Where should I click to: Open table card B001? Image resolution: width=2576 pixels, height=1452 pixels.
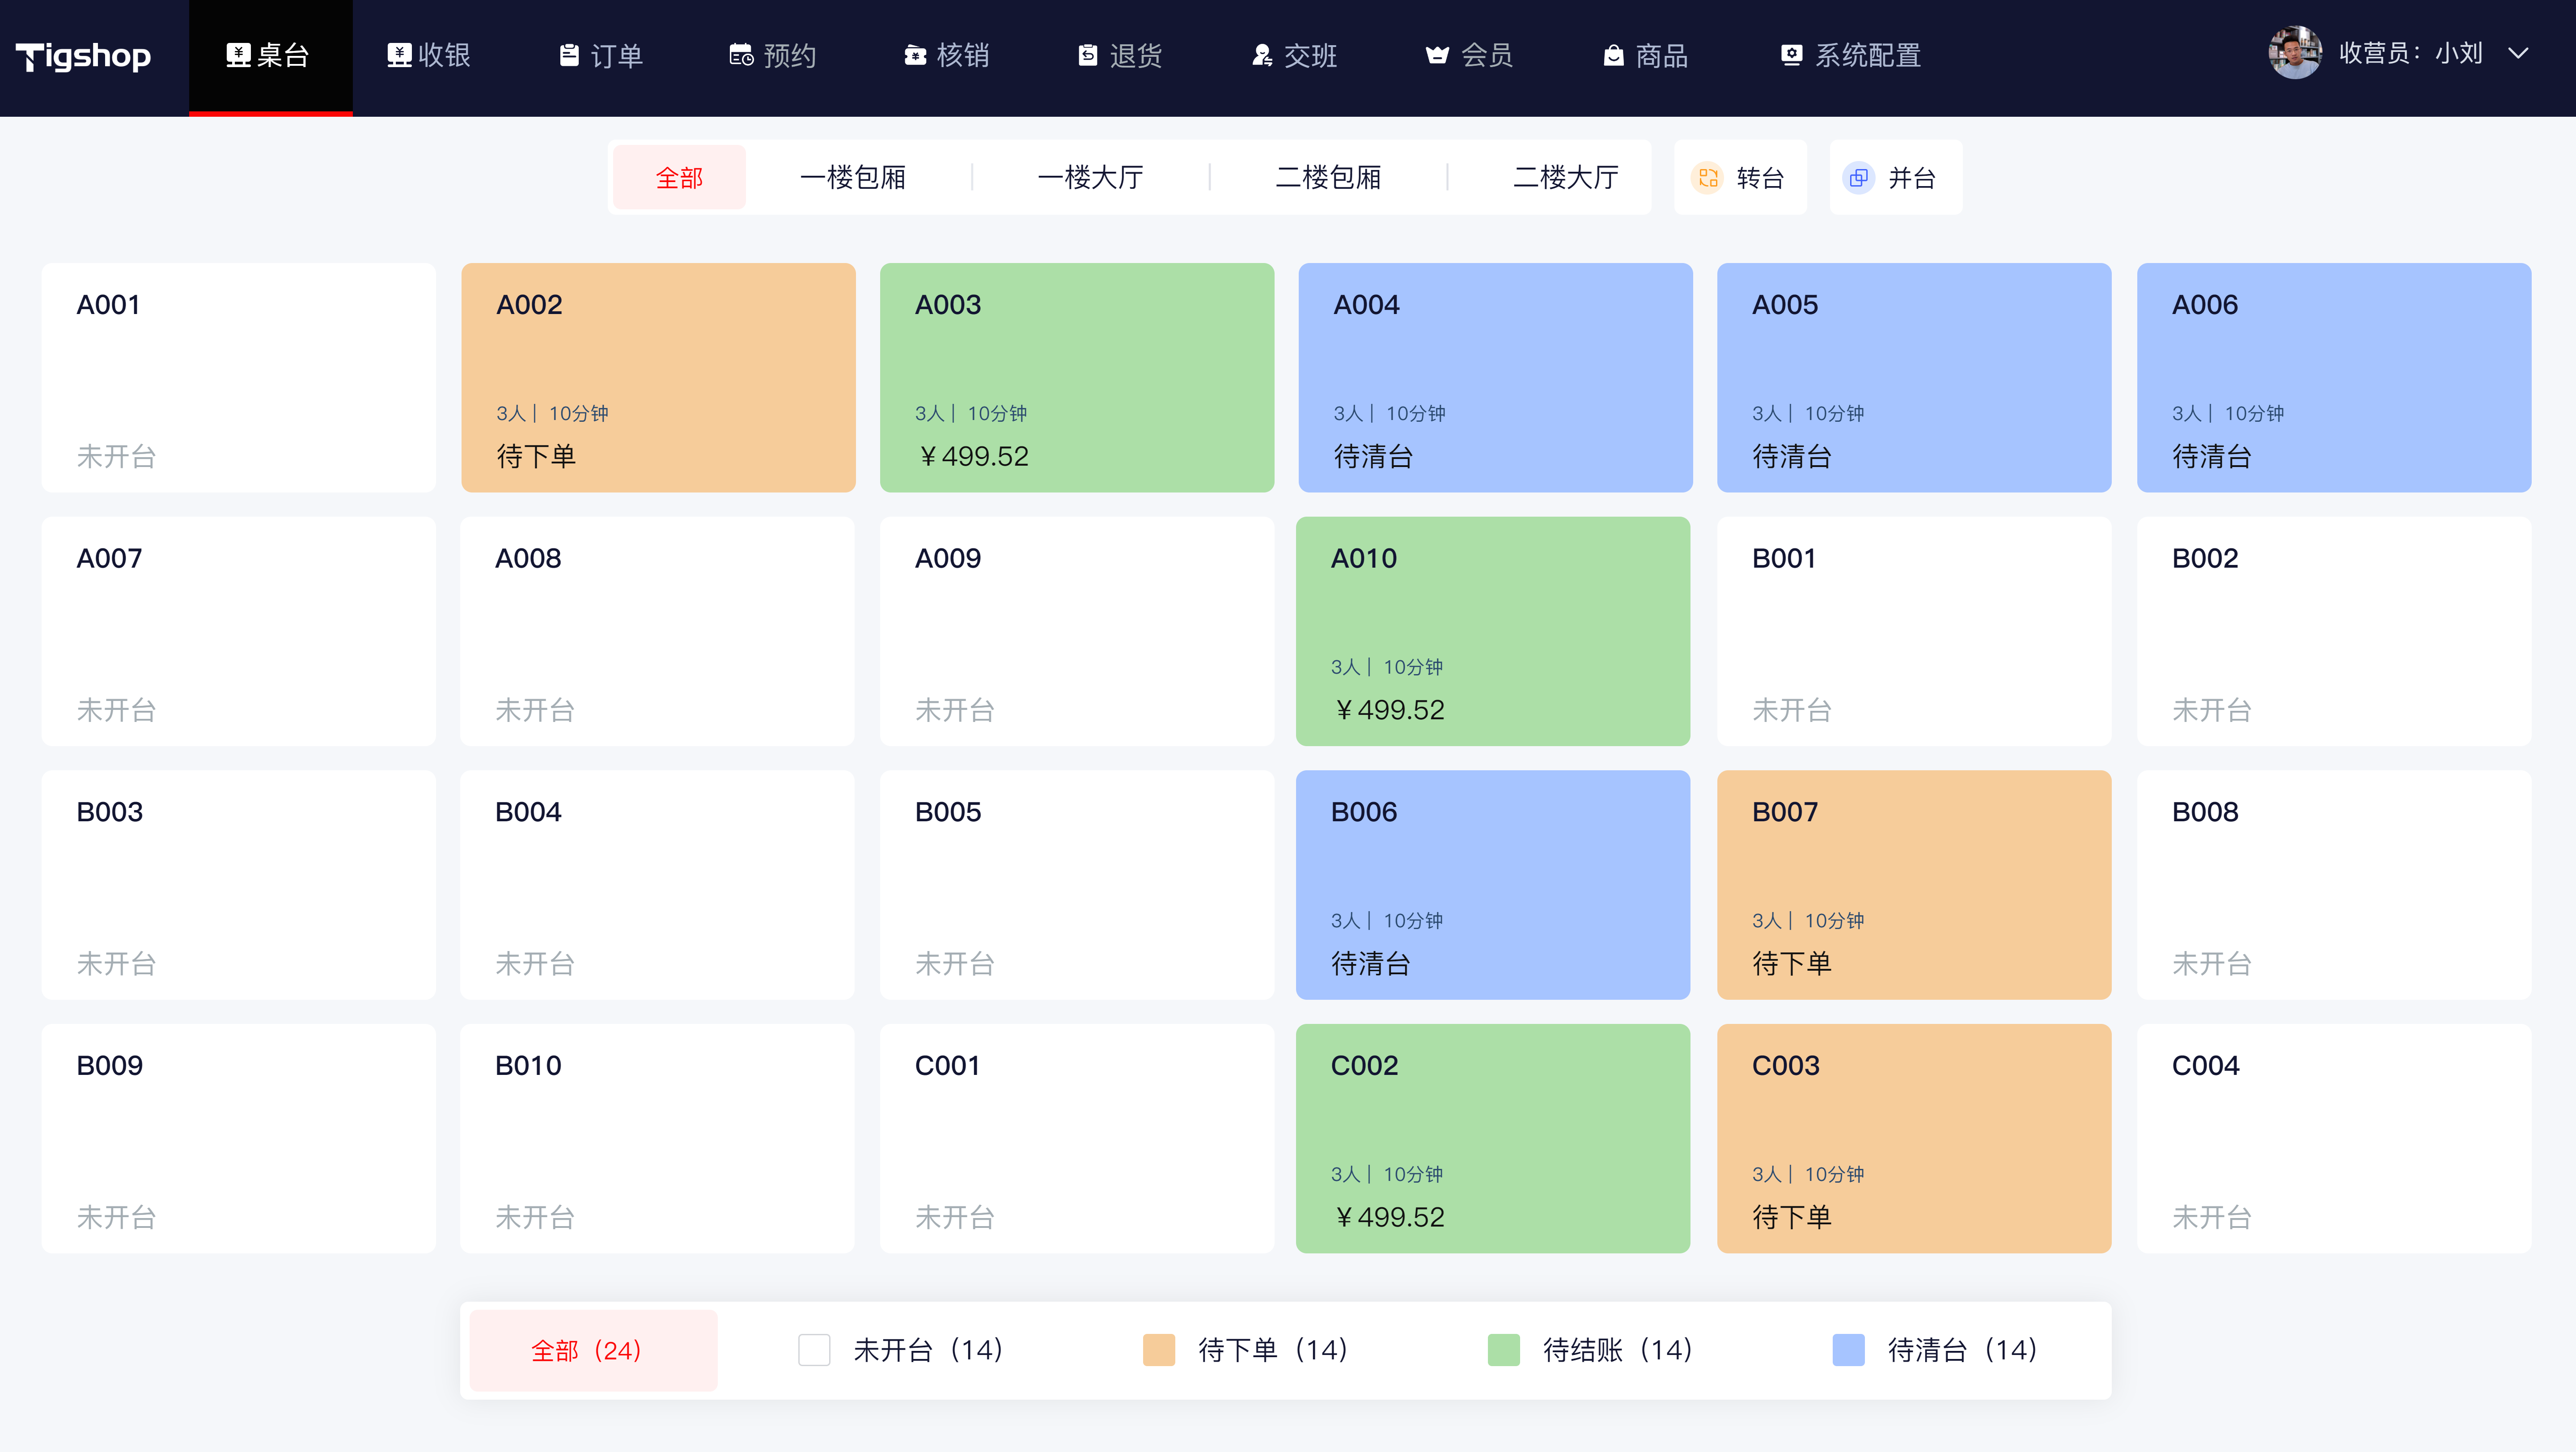1914,631
